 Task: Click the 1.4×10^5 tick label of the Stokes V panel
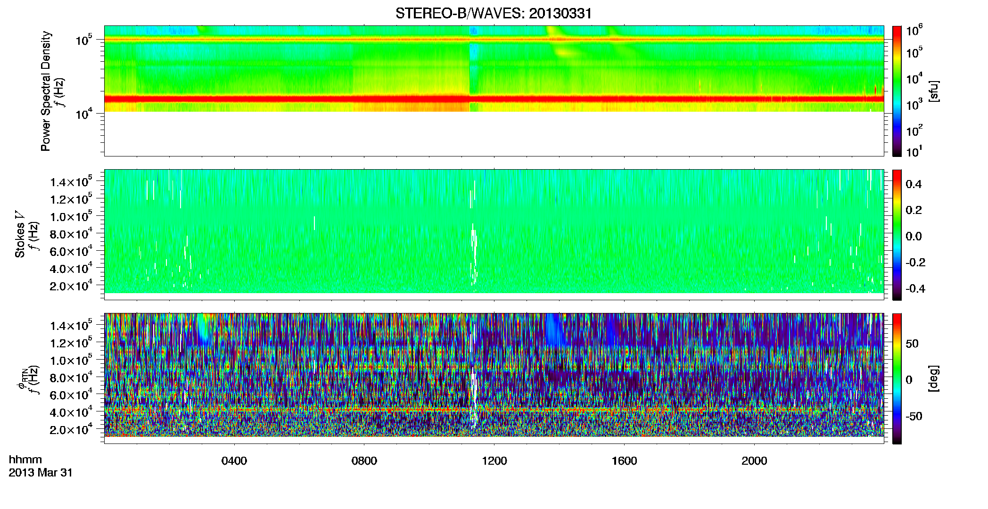coord(71,181)
